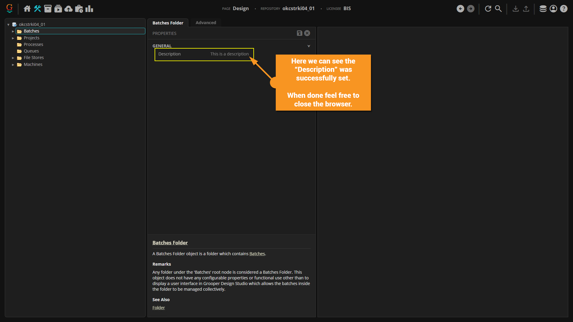The width and height of the screenshot is (573, 322).
Task: Expand the Projects folder node
Action: click(x=13, y=38)
